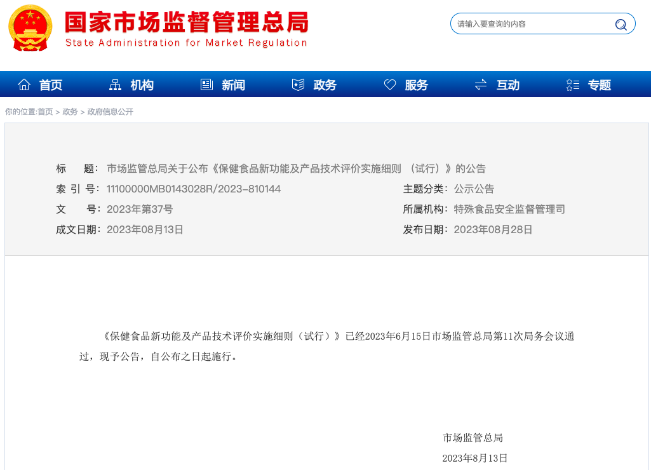Click the 首页 breadcrumb link
651x470 pixels.
click(45, 112)
